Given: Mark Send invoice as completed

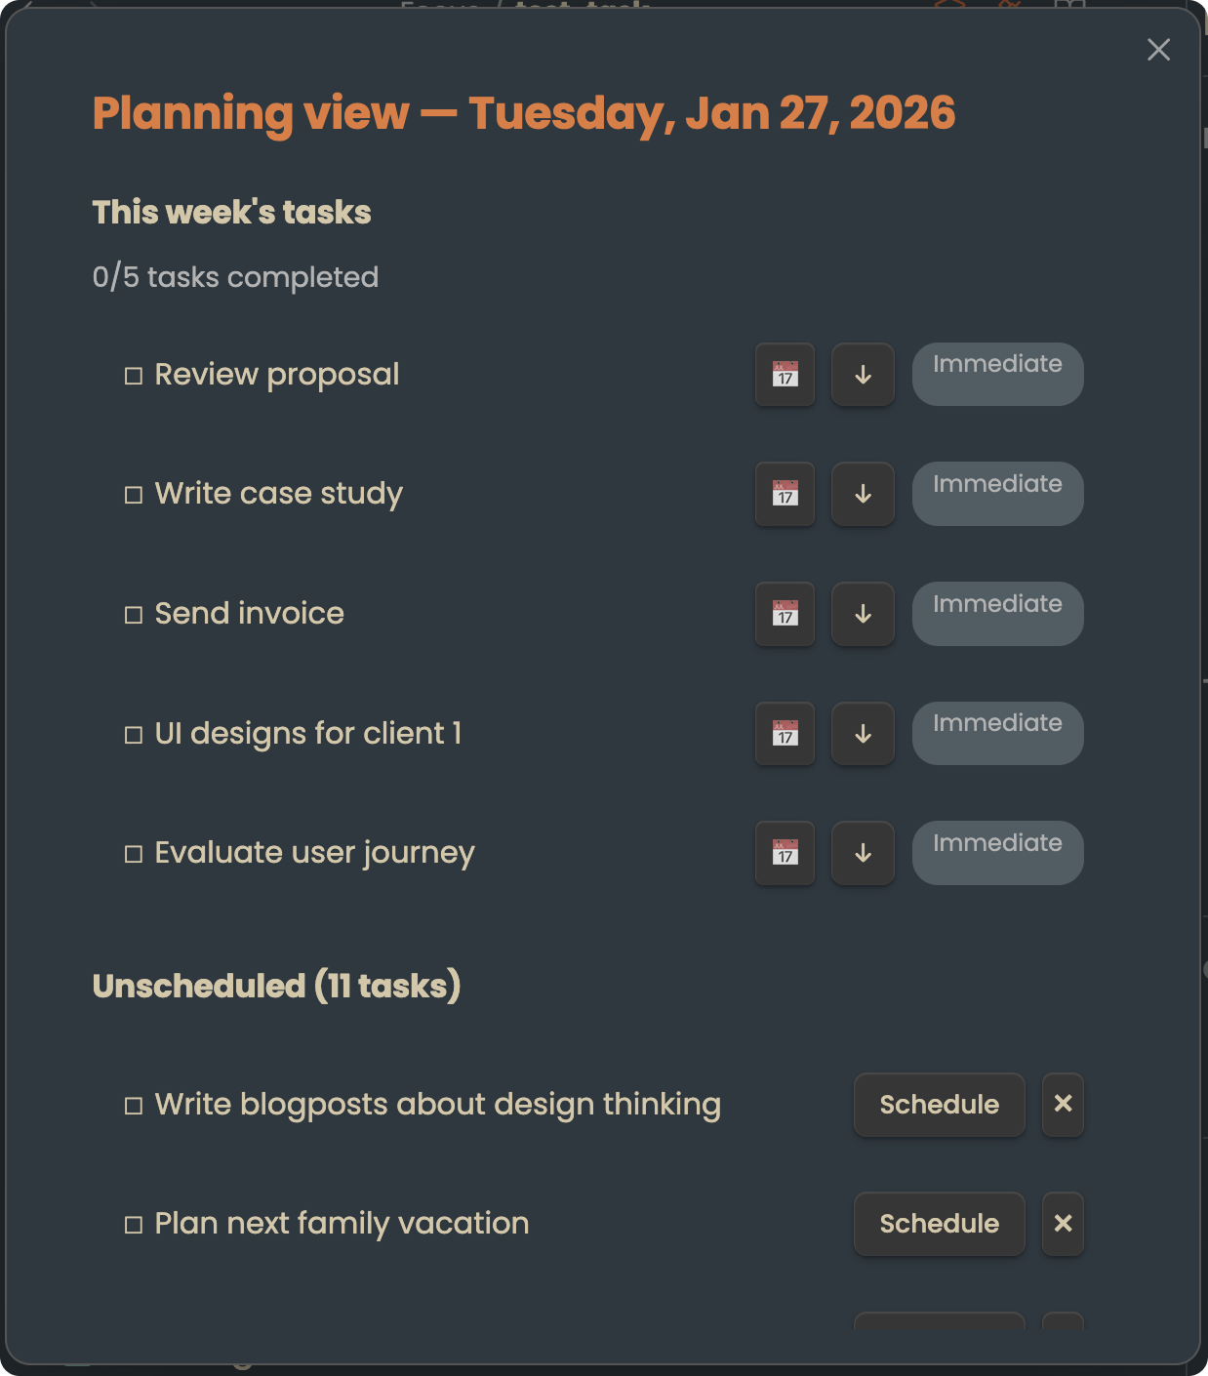Looking at the screenshot, I should click(x=134, y=615).
